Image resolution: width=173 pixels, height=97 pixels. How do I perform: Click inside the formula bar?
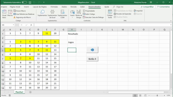tap(102, 25)
